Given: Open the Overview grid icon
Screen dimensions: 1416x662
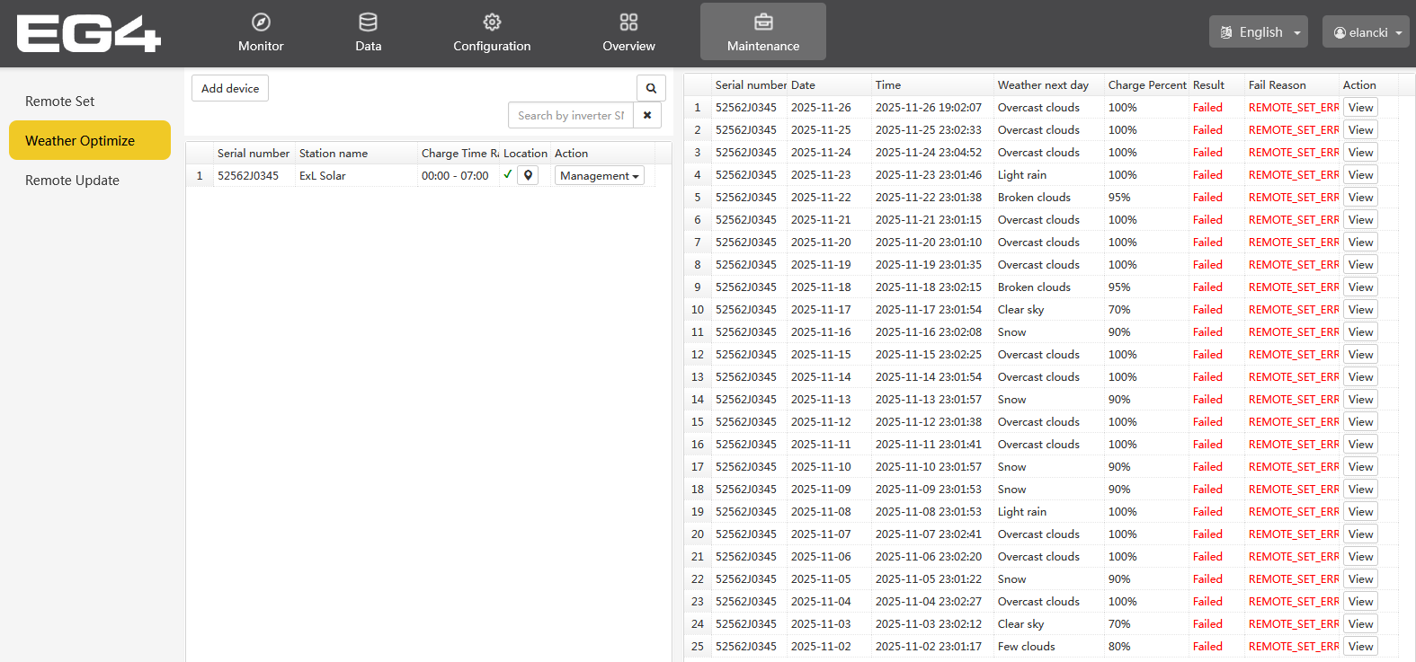Looking at the screenshot, I should 628,22.
